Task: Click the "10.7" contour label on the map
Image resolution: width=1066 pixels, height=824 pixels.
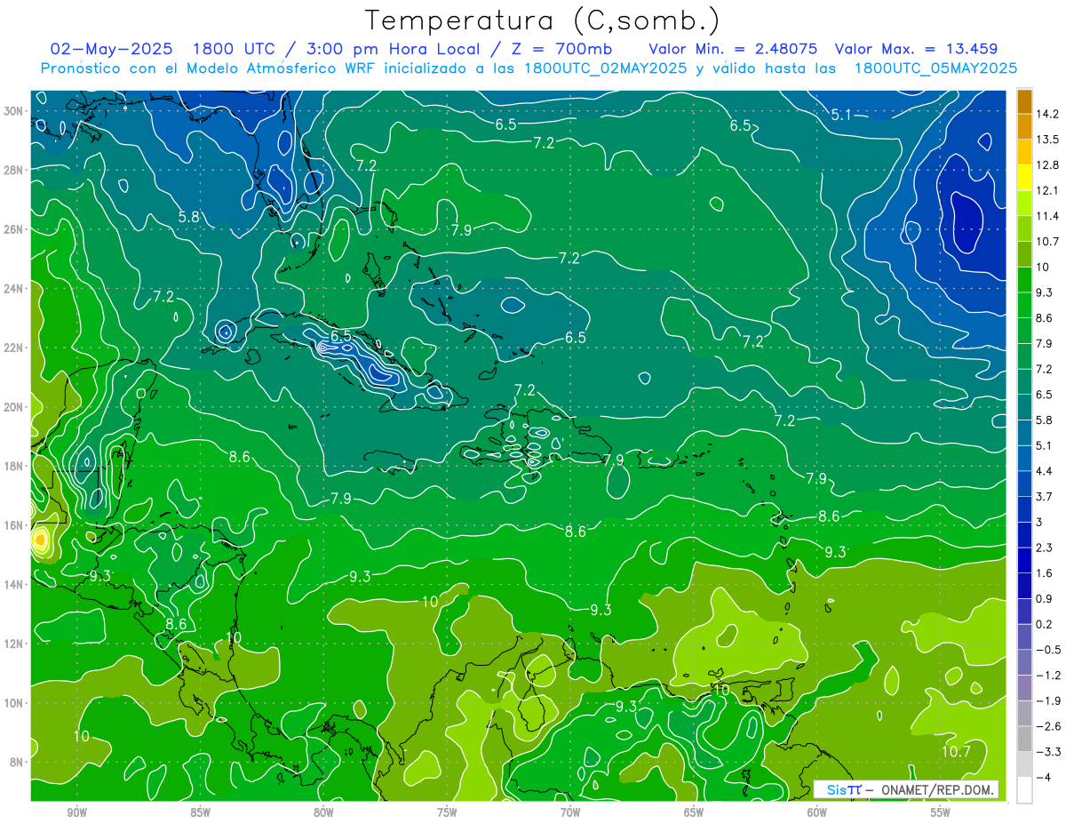Action: pyautogui.click(x=956, y=751)
